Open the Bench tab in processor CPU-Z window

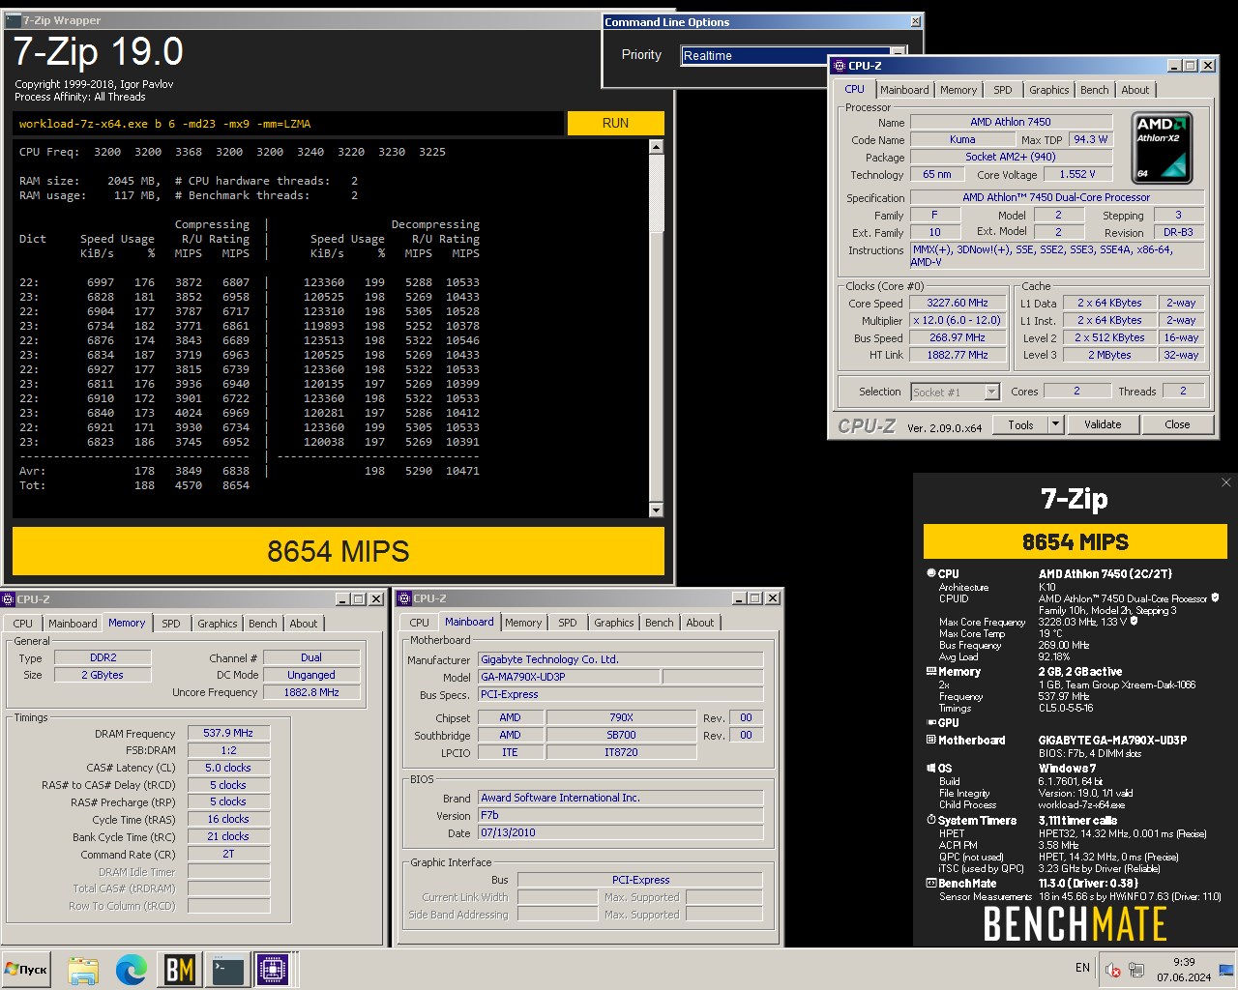pyautogui.click(x=1095, y=90)
